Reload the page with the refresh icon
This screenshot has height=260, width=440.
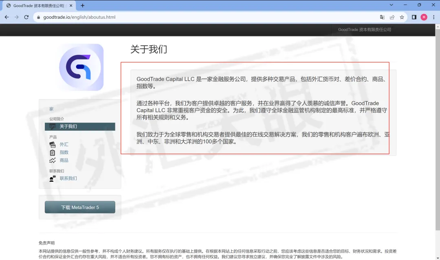coord(26,17)
